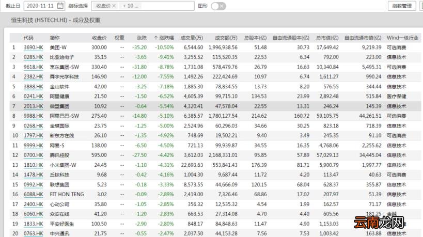Sort by 总市值(亿) column header
Screen dimensions: 423x237
coord(327,38)
